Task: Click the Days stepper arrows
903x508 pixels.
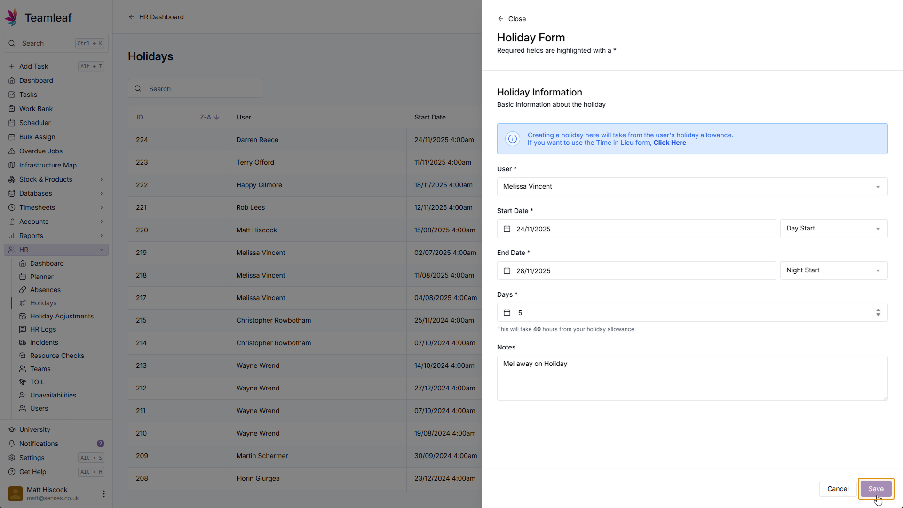Action: [878, 313]
